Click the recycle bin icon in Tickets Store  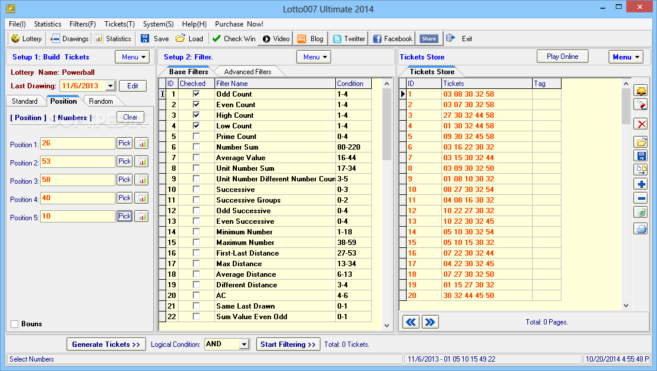coord(641,213)
